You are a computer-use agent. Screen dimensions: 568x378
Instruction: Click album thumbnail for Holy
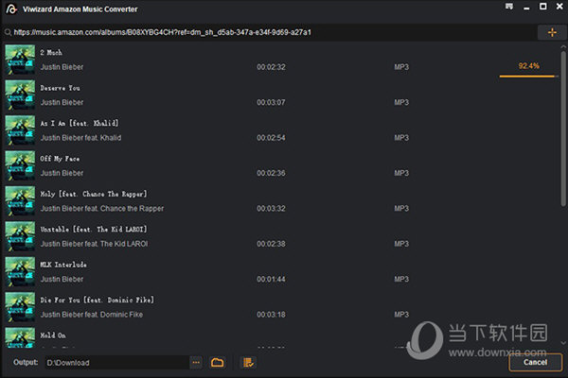click(20, 200)
